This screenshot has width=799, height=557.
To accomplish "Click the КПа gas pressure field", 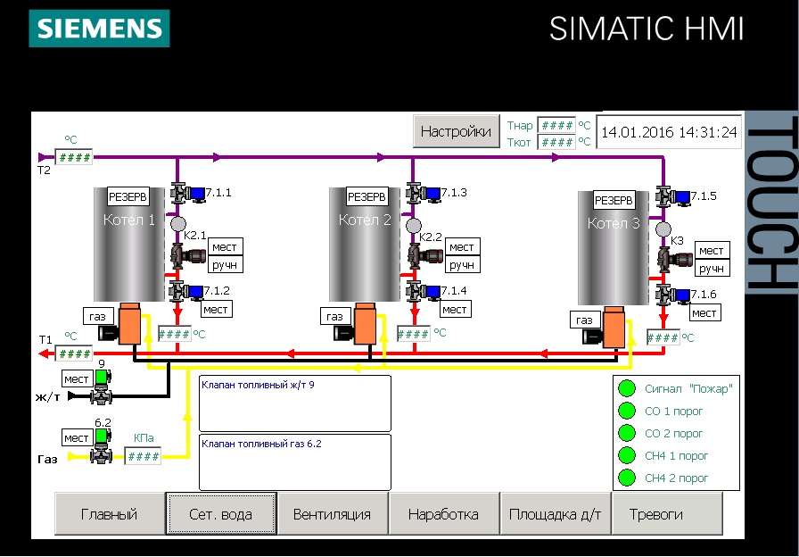I will click(143, 457).
